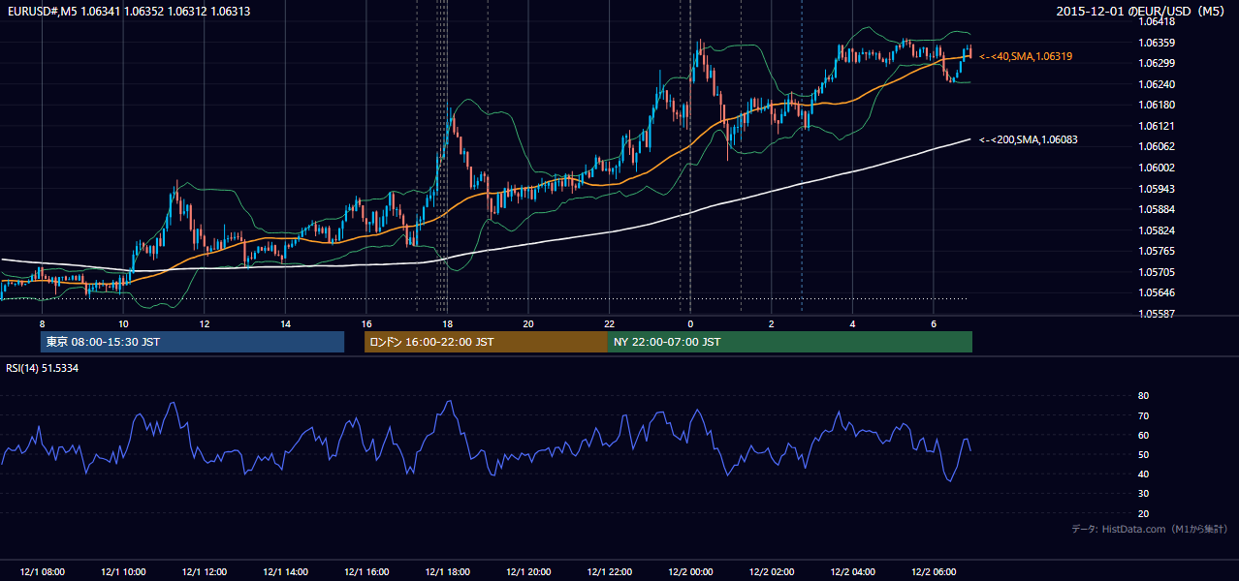Image resolution: width=1239 pixels, height=581 pixels.
Task: Click the 12/1 10:00 time axis label
Action: pos(123,572)
